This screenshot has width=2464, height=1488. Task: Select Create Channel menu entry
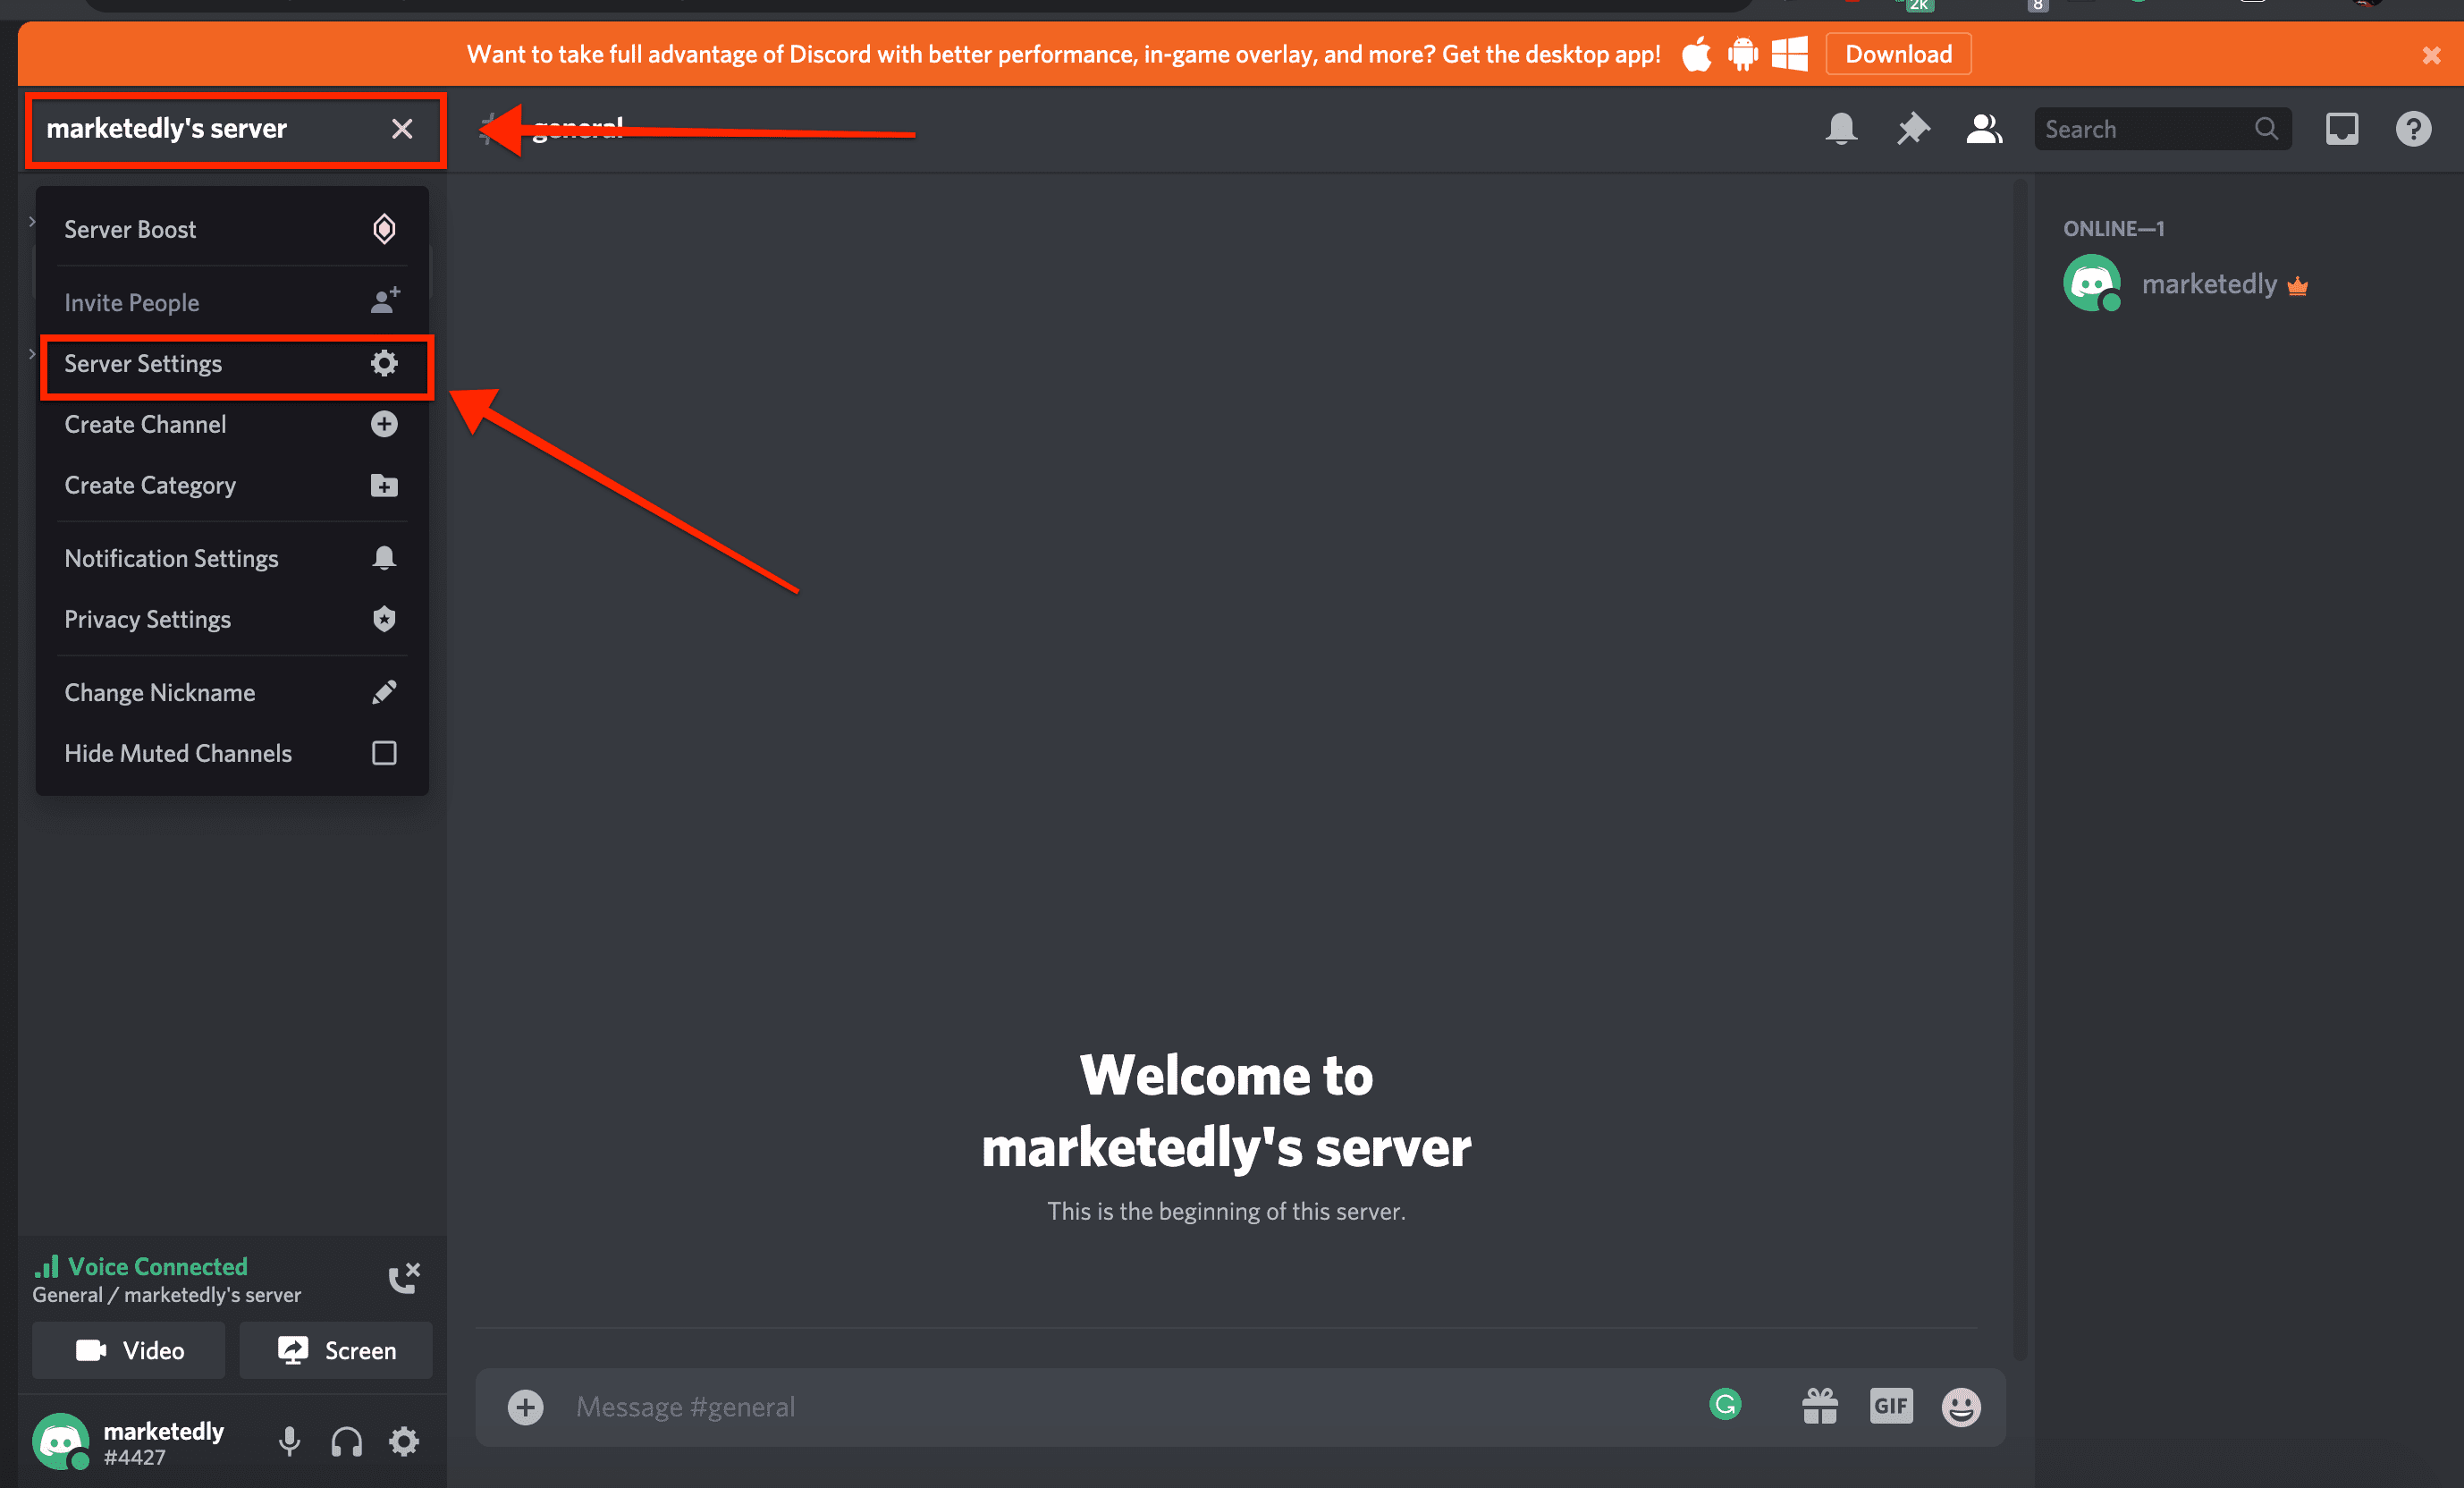coord(232,424)
